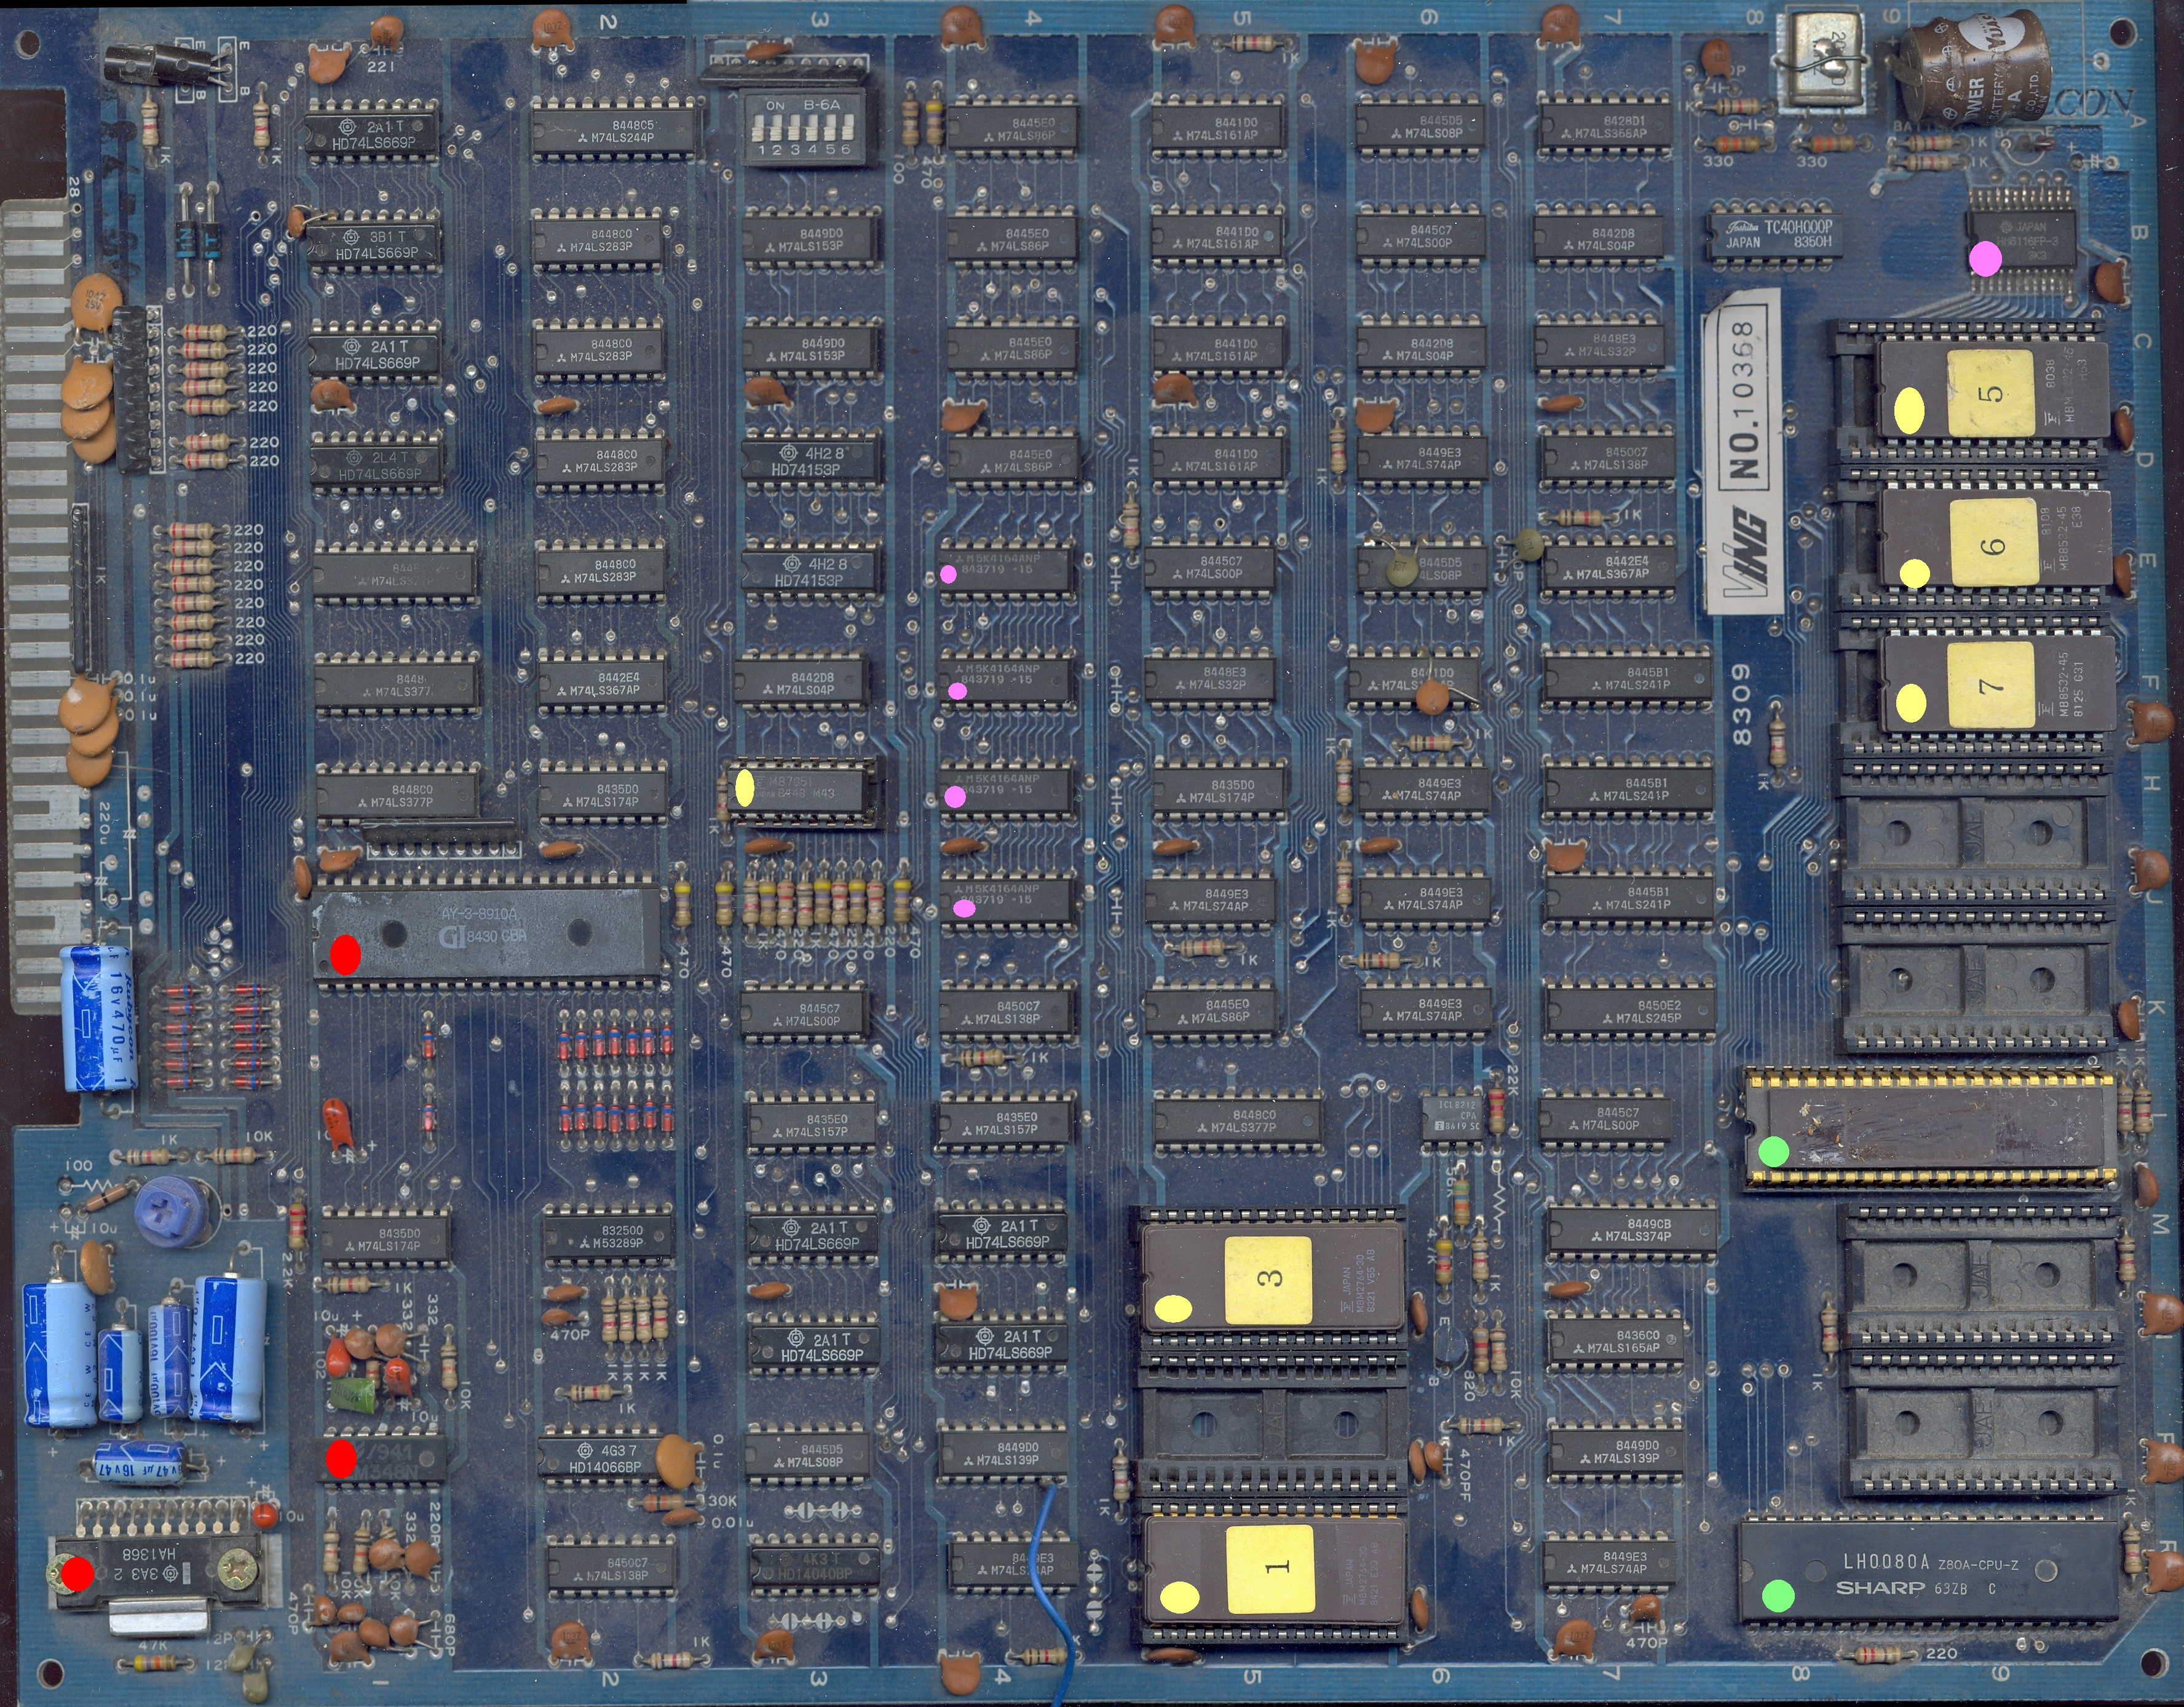2184x1707 pixels.
Task: Flip DIP switch 3 to ON position
Action: point(794,128)
